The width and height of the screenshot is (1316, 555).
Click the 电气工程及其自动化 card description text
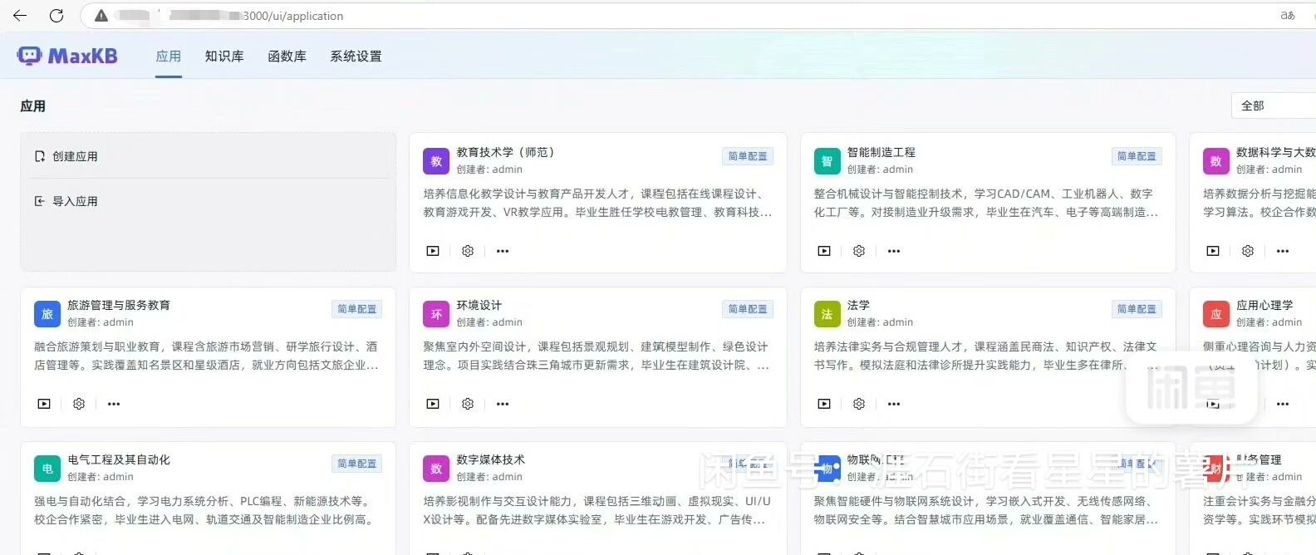204,510
